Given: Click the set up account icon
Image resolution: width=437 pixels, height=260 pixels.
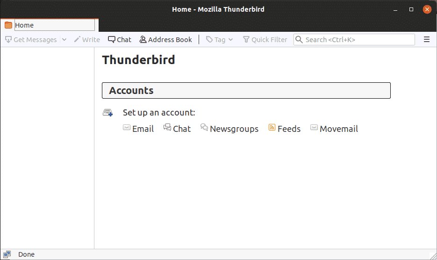Looking at the screenshot, I should tap(108, 113).
